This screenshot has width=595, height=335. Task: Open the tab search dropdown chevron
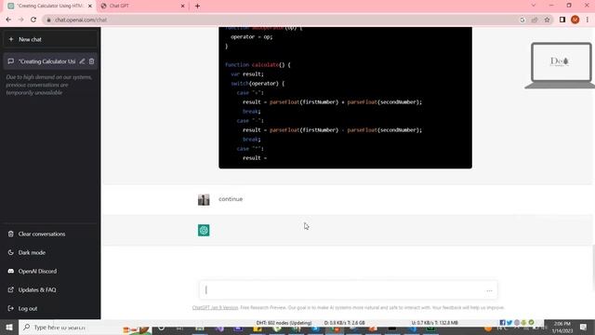pyautogui.click(x=534, y=6)
